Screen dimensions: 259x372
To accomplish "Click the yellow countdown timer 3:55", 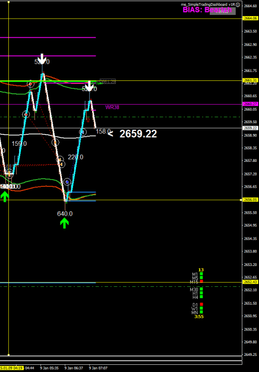I will [x=199, y=317].
